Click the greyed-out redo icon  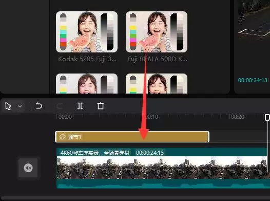pyautogui.click(x=60, y=106)
